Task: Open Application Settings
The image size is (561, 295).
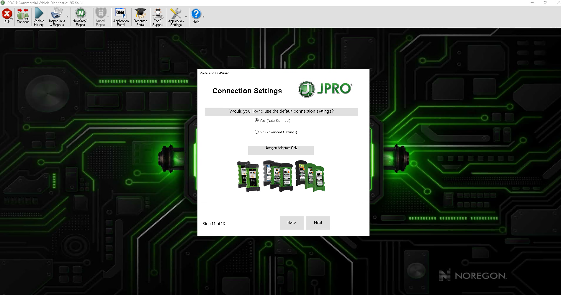Action: (176, 17)
